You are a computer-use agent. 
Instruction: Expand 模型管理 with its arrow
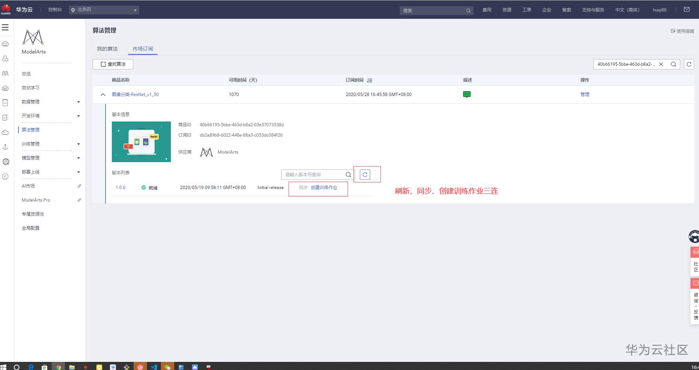coord(79,158)
